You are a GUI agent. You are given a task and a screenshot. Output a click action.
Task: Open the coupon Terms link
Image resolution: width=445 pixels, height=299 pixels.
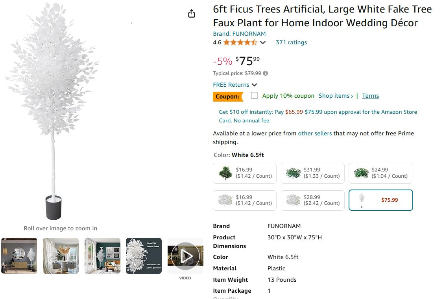pos(370,95)
